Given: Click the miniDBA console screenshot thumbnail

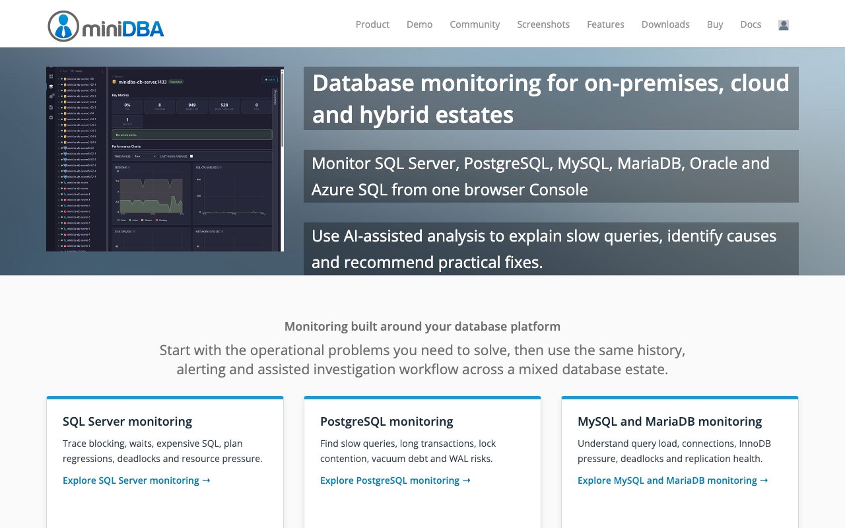Looking at the screenshot, I should tap(165, 159).
